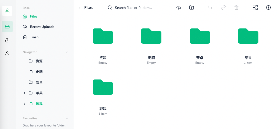Viewport: 277px width, 129px height.
Task: Click the move item arrow icon
Action: (210, 8)
